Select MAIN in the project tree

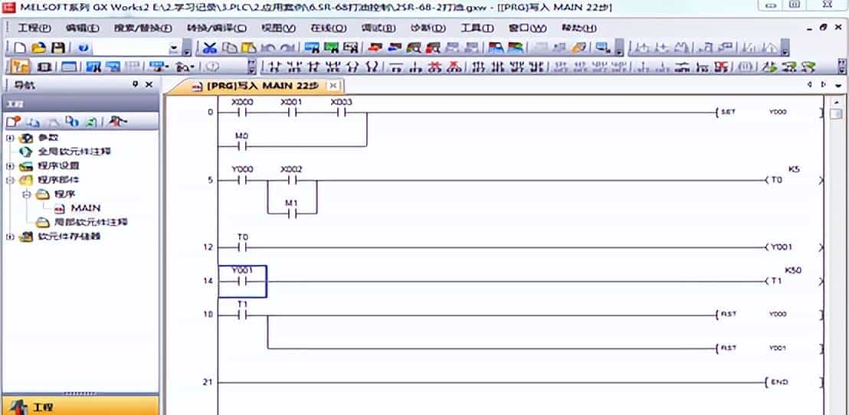coord(86,207)
